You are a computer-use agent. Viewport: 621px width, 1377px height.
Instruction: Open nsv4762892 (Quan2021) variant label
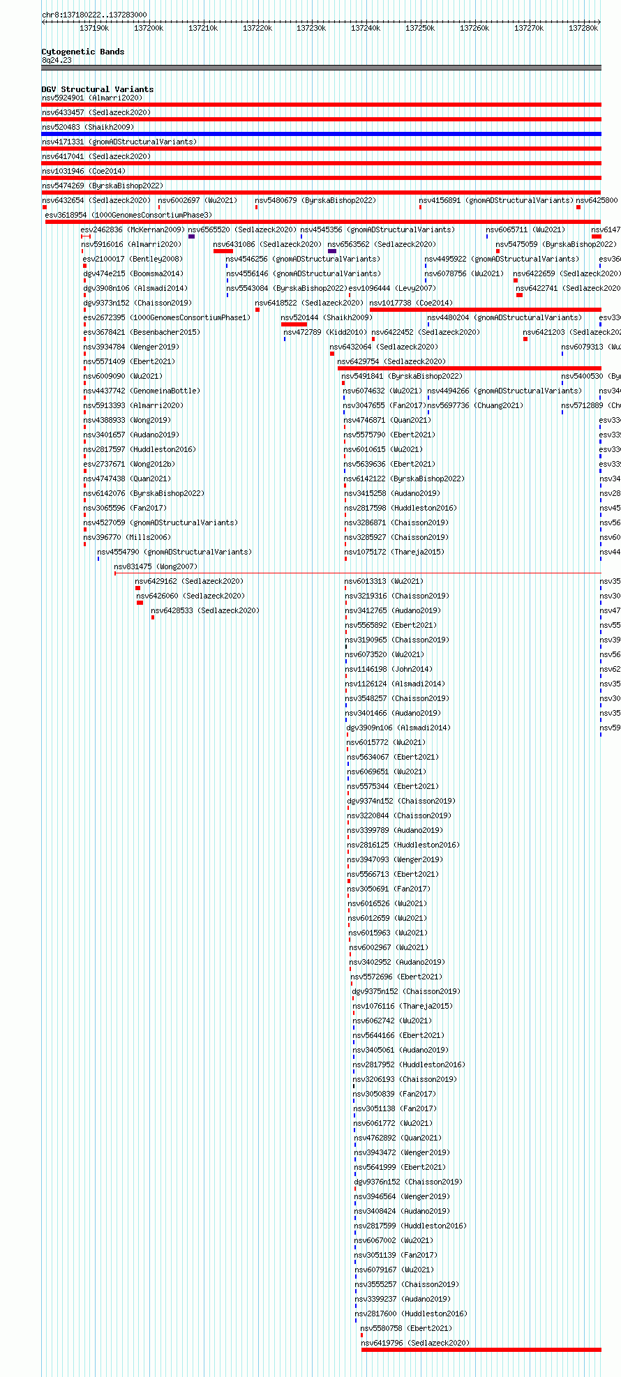tap(398, 1138)
